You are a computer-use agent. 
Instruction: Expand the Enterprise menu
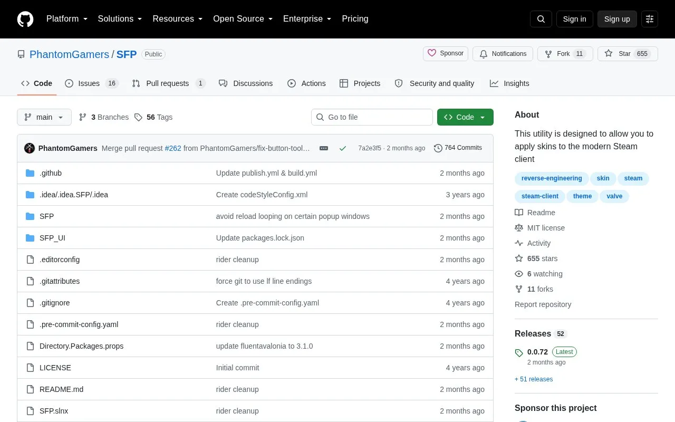(307, 19)
